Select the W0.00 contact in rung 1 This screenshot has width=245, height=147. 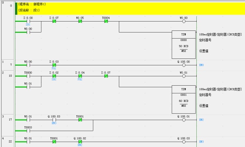28,65
